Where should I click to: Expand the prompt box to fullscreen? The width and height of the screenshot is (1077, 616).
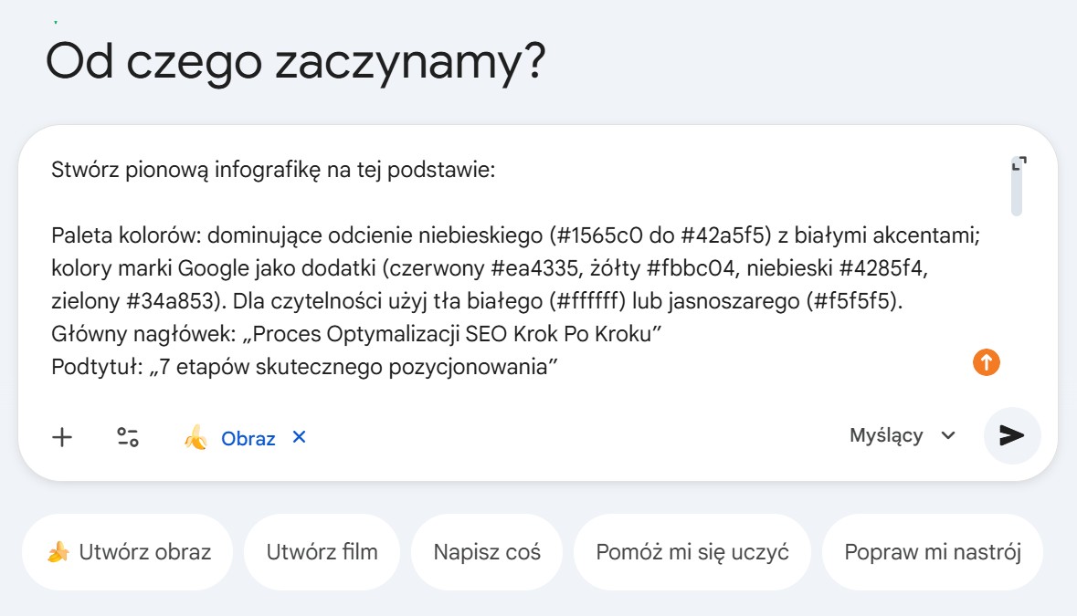click(1019, 164)
